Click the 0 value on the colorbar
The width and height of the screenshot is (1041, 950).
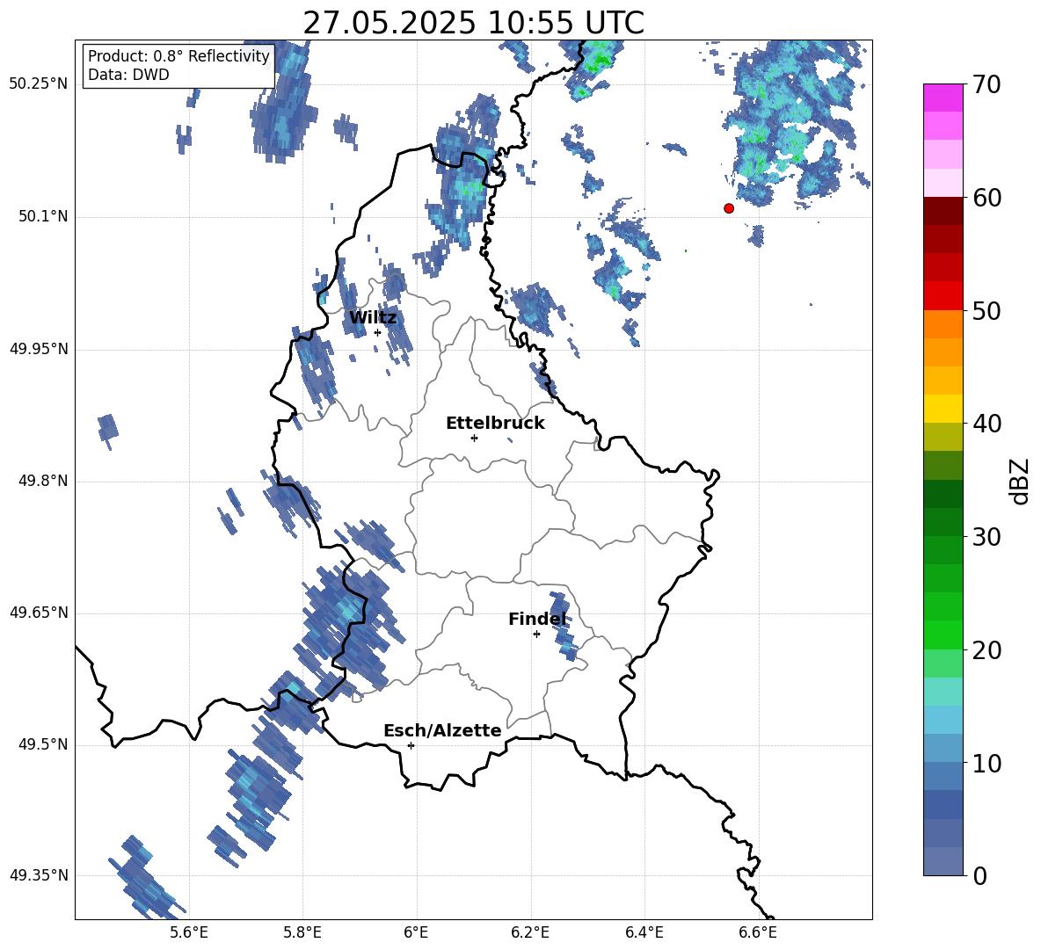(979, 875)
